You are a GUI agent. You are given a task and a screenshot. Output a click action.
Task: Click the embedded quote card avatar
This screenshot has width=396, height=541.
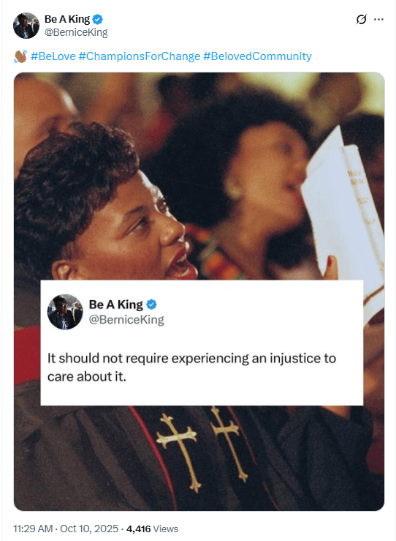[65, 312]
